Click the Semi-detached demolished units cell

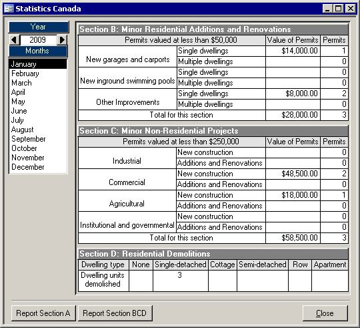pyautogui.click(x=263, y=281)
